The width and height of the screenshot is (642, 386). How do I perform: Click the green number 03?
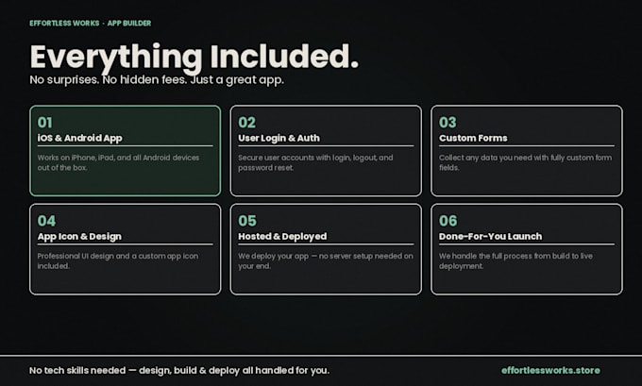click(x=448, y=123)
